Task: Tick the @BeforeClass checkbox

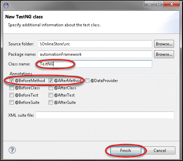Action: click(11, 88)
